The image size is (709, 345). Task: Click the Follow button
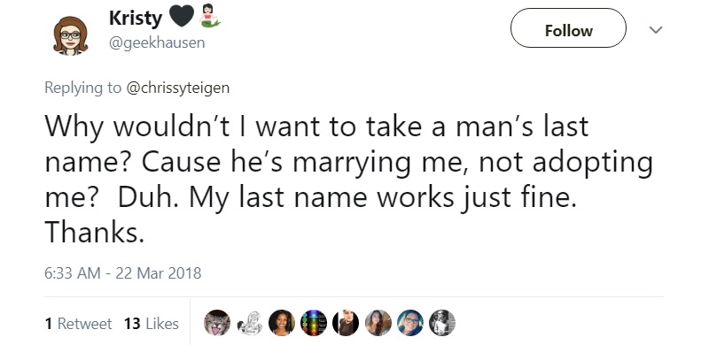[568, 28]
